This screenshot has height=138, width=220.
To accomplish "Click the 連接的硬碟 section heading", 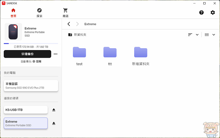I will [11, 98].
